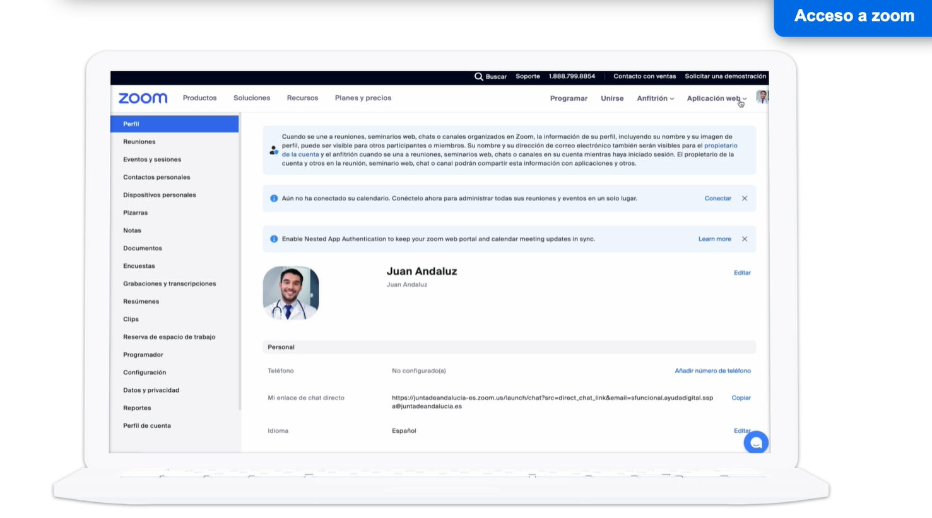Close the Nested App Authentication notice
This screenshot has height=518, width=932.
[x=745, y=239]
